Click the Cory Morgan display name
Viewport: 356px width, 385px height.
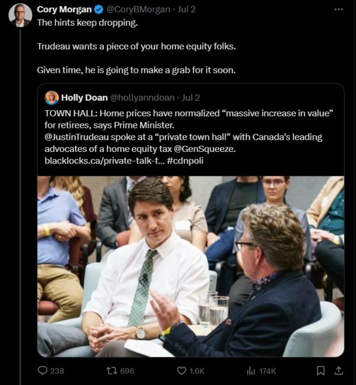65,9
